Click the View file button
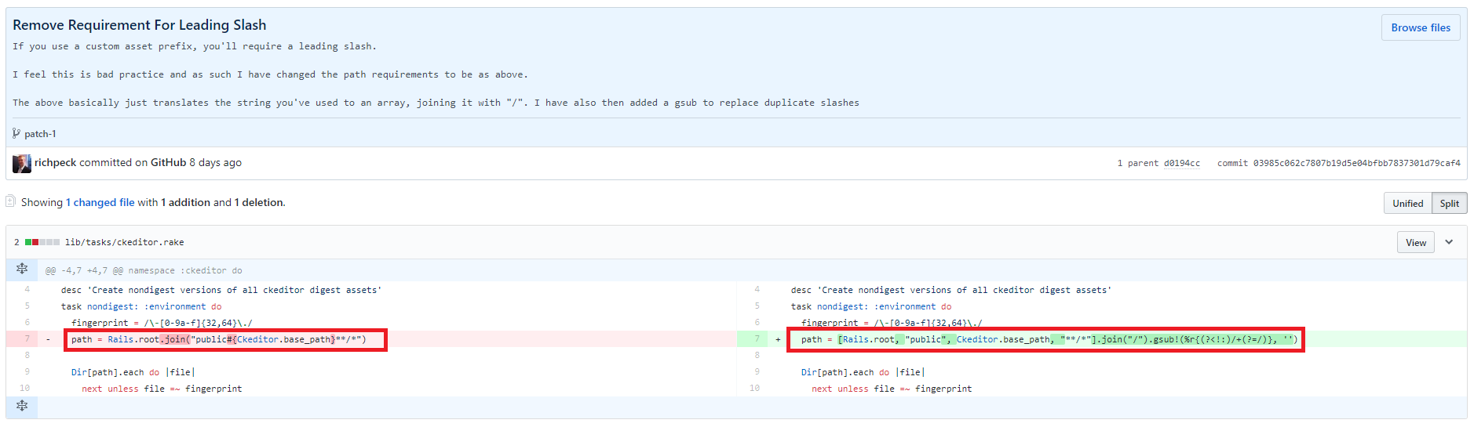1474x427 pixels. (x=1416, y=242)
